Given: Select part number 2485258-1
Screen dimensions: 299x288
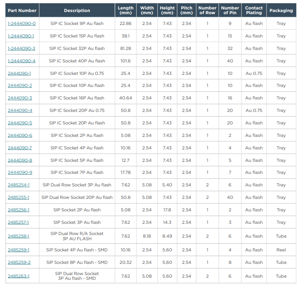Looking at the screenshot, I should [19, 236].
